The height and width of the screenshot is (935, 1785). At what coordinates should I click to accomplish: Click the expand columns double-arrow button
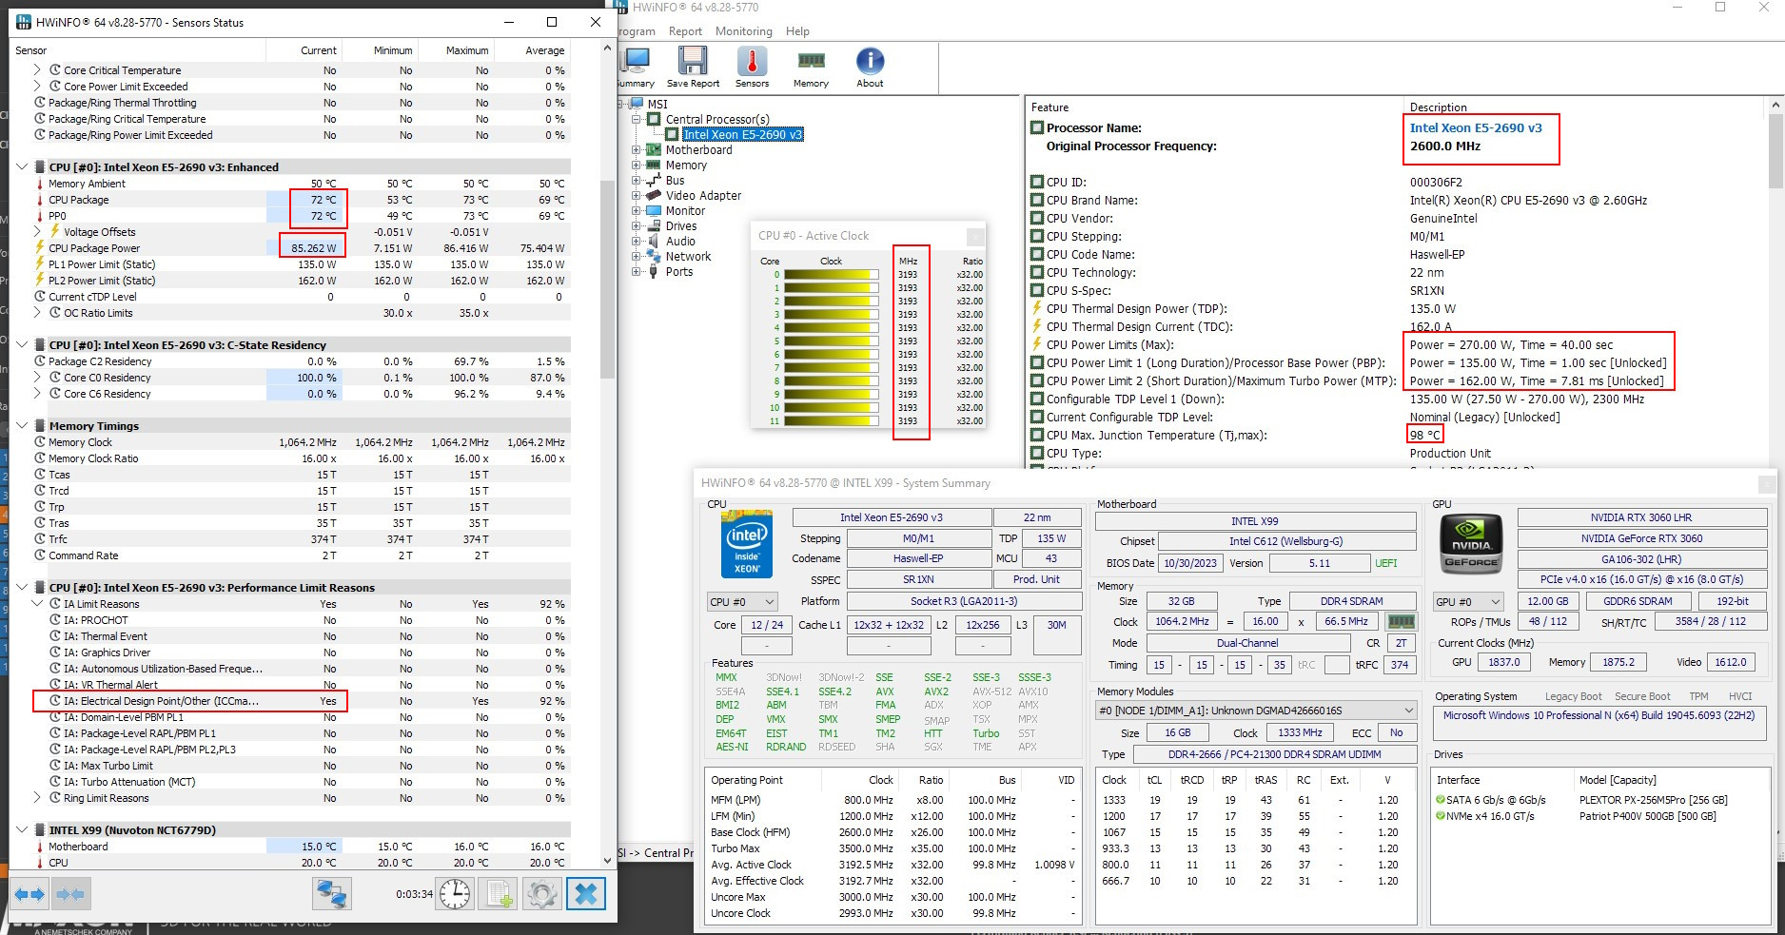[x=30, y=894]
